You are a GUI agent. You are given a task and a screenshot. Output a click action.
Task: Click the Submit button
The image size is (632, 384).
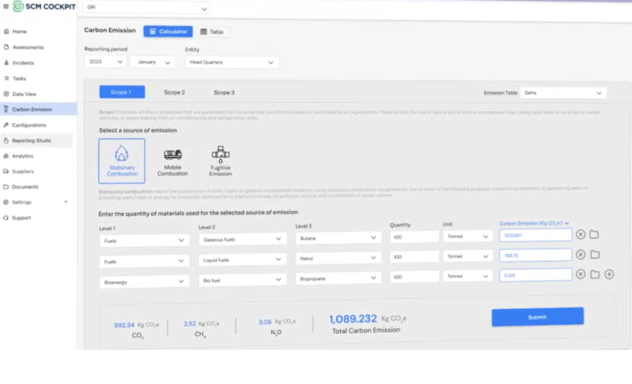537,316
